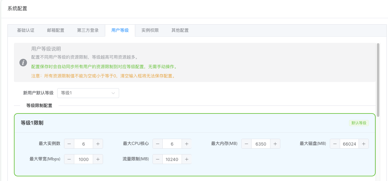Click the vertical scrollbar of the panel
Screen dimensions: 388x181
(378, 80)
